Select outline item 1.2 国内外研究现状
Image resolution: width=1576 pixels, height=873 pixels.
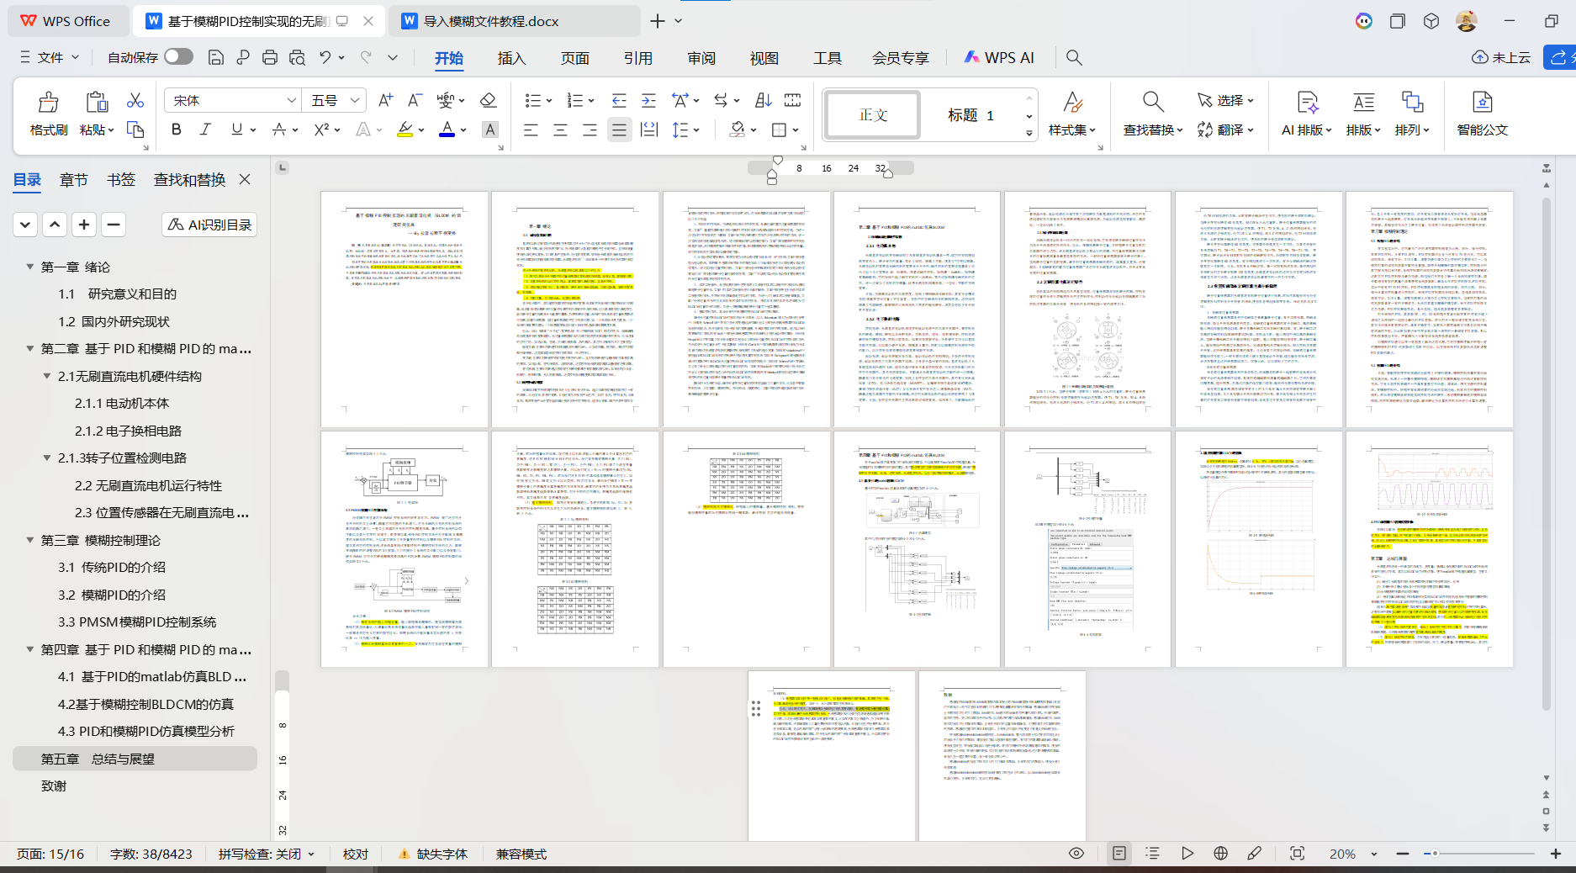click(x=114, y=321)
